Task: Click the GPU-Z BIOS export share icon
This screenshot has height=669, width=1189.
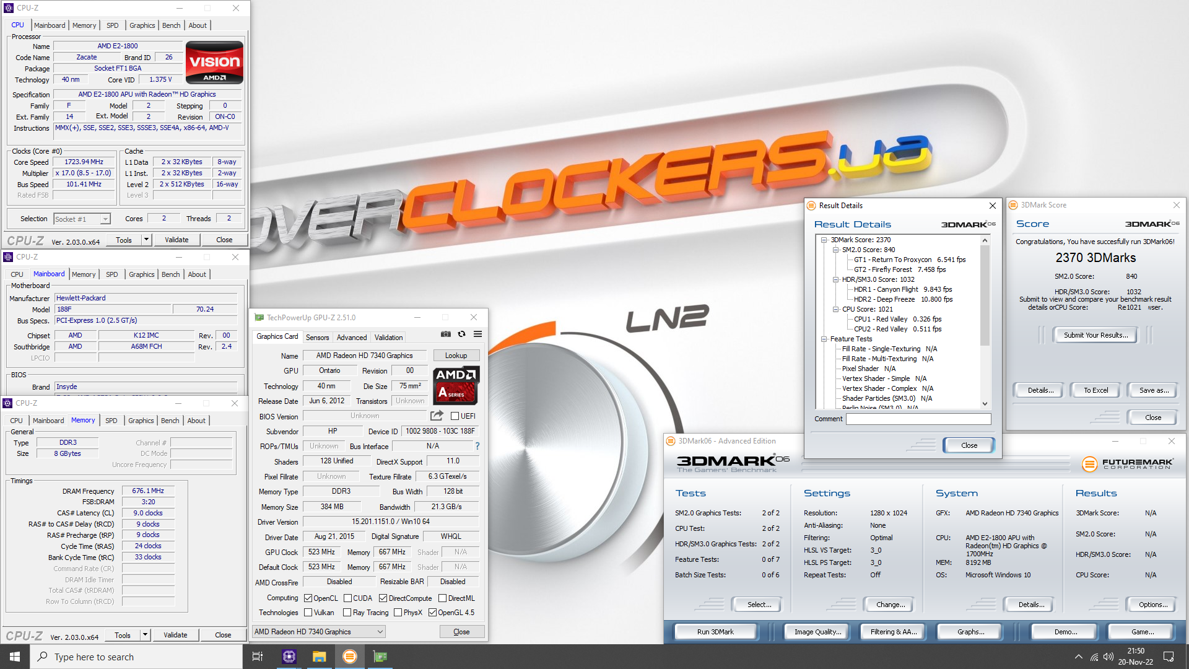Action: pos(437,416)
